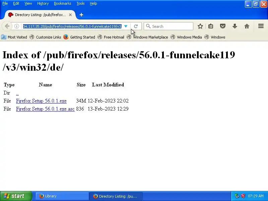Open the History menu
Viewport: 268px width, 201px height.
point(43,3)
